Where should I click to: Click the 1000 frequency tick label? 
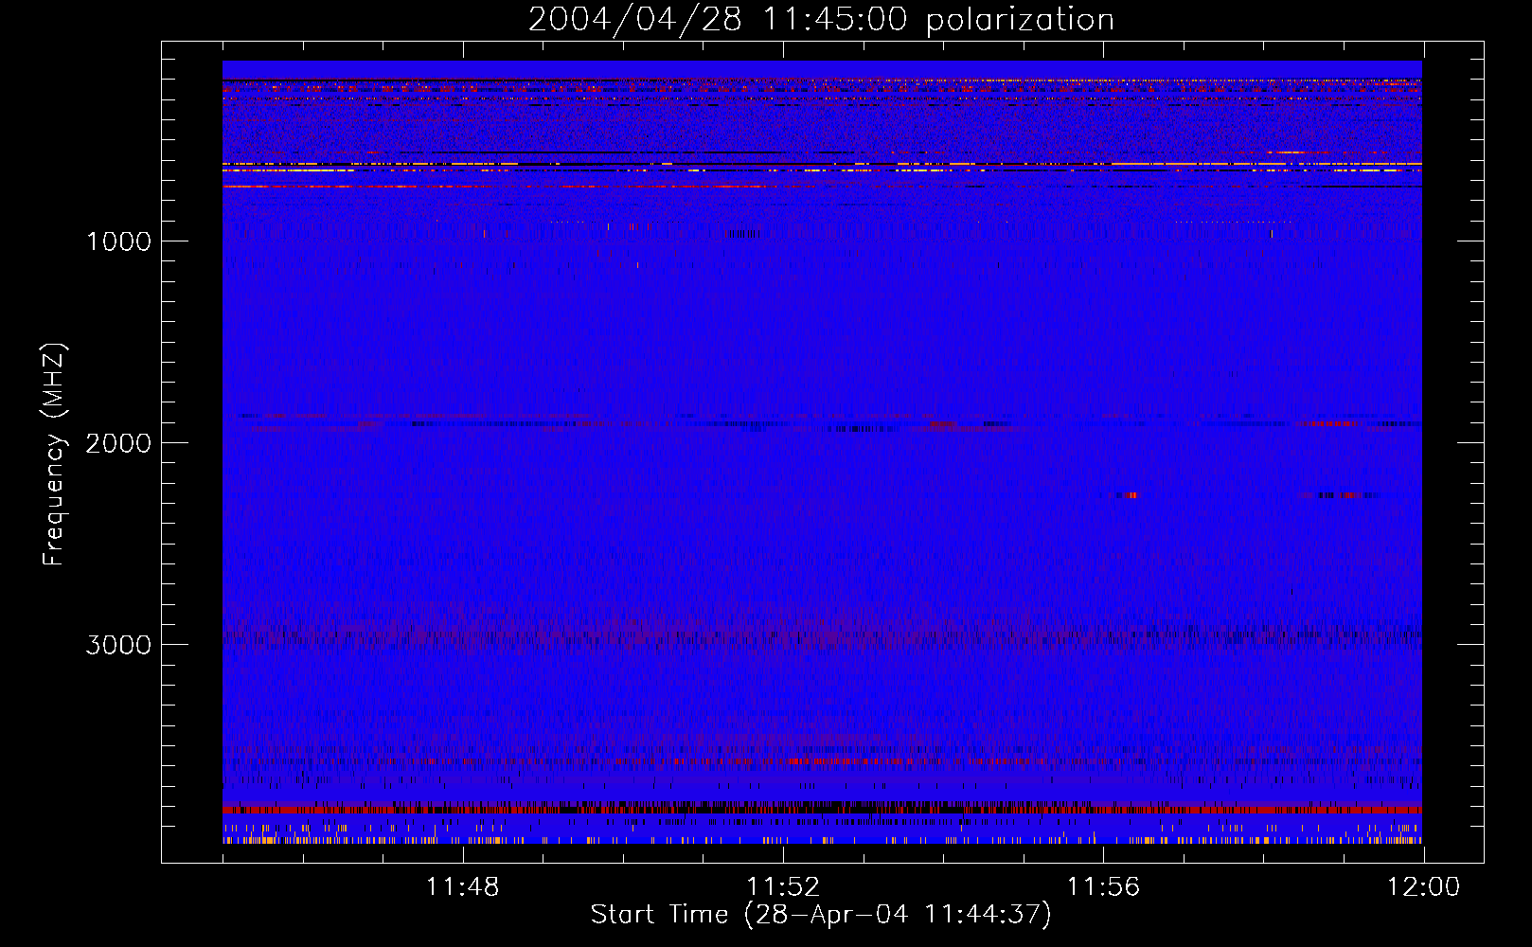coord(118,241)
